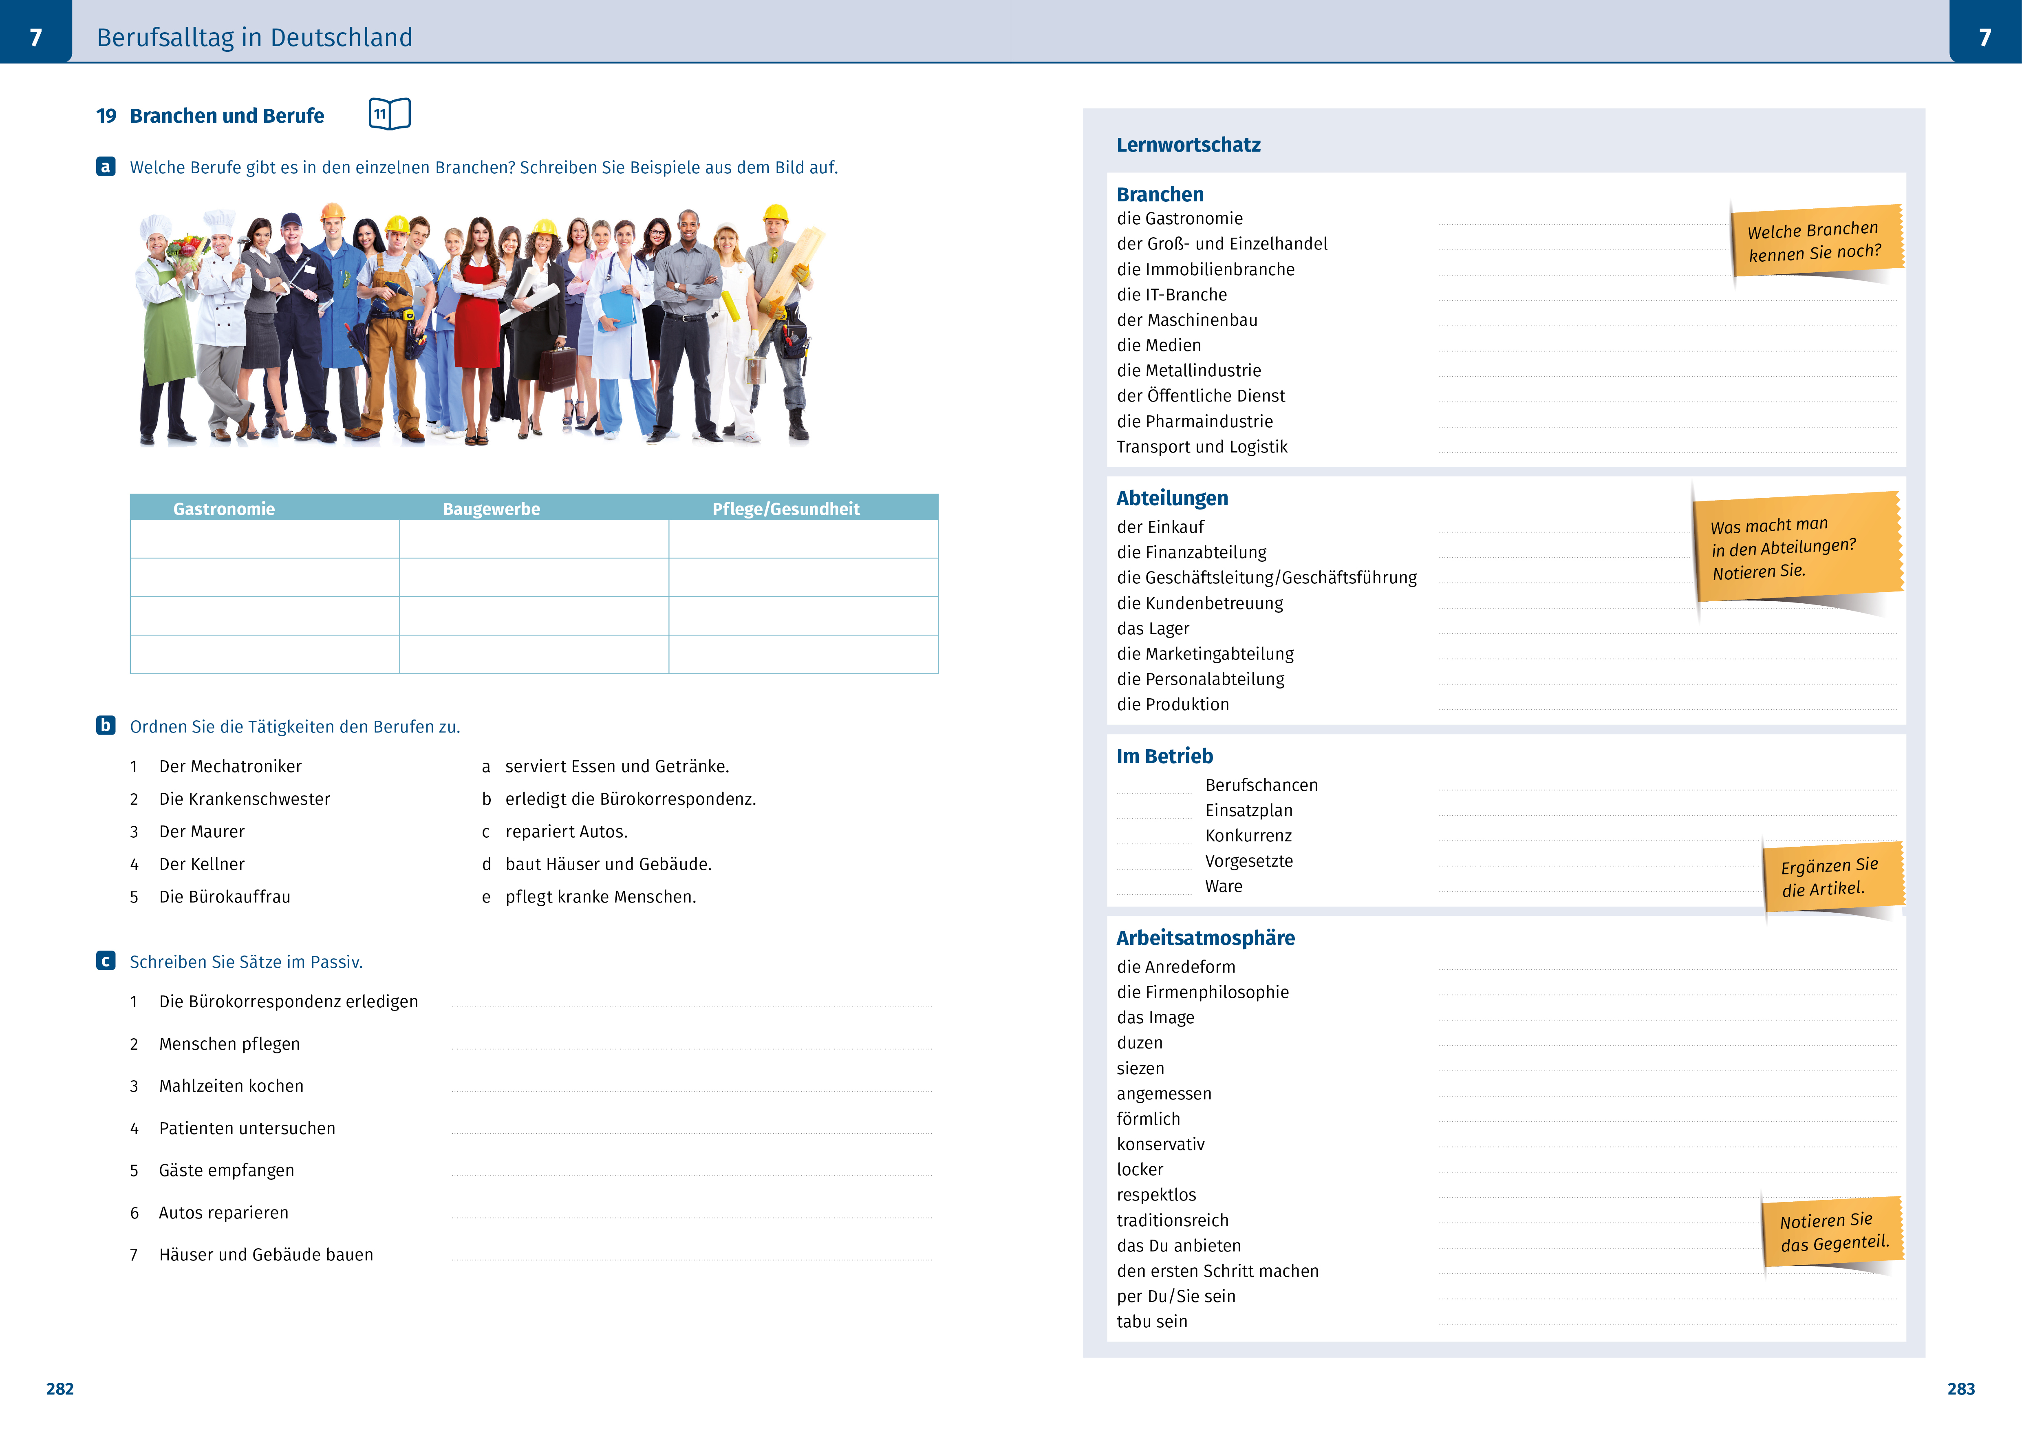Click 'Die Bürokauffrau' in exercise b
The image size is (2022, 1430).
tap(225, 896)
